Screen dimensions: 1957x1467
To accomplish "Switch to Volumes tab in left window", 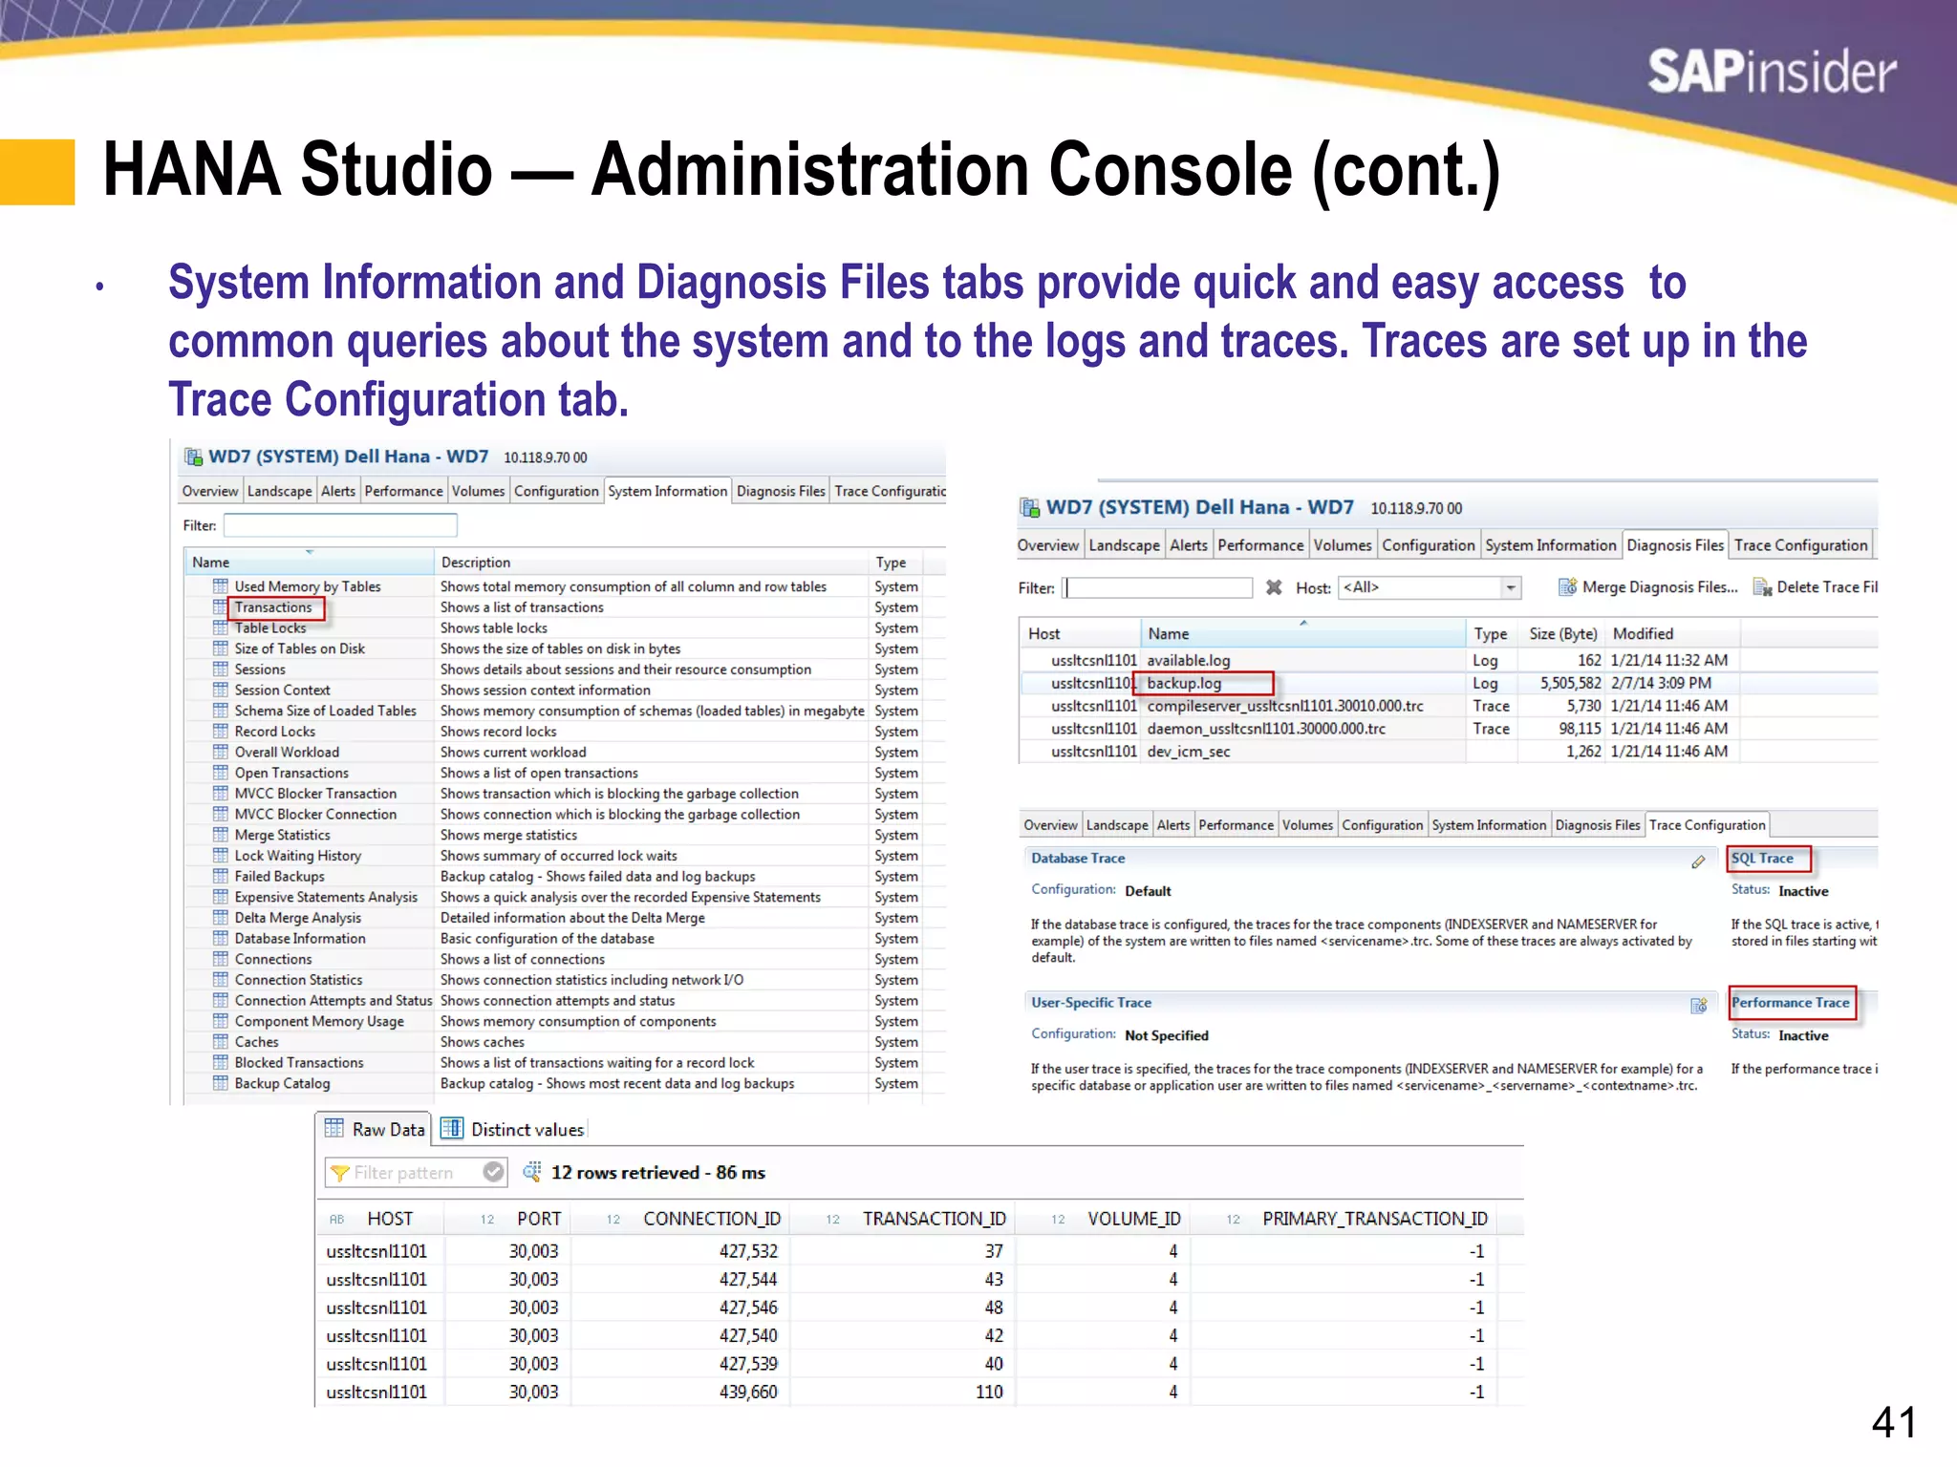I will pyautogui.click(x=478, y=491).
